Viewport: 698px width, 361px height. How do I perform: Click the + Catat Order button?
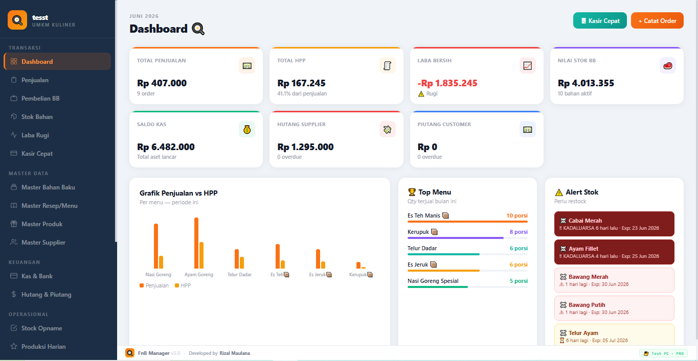[657, 21]
